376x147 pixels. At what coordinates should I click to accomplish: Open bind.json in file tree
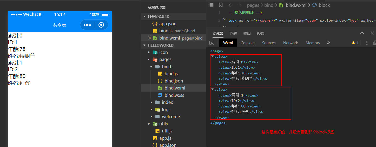click(173, 81)
